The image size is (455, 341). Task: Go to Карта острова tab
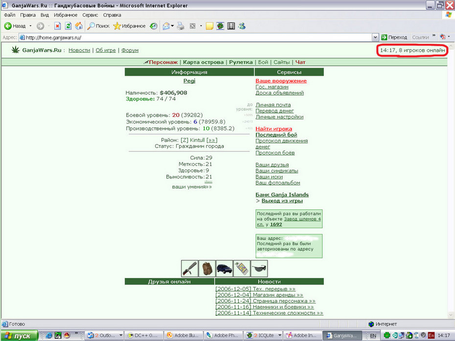pyautogui.click(x=203, y=63)
